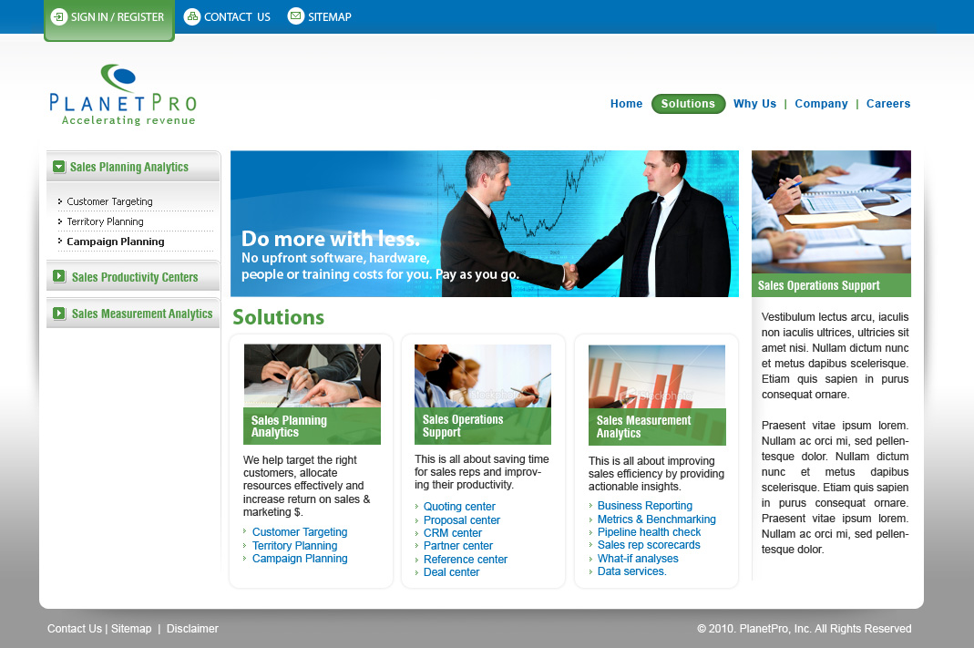Click Sales Productivity Centers sidebar heading

pyautogui.click(x=135, y=277)
